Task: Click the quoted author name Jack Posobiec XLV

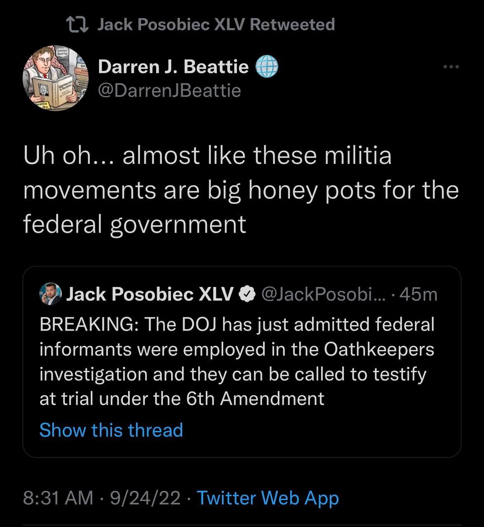Action: (x=150, y=294)
